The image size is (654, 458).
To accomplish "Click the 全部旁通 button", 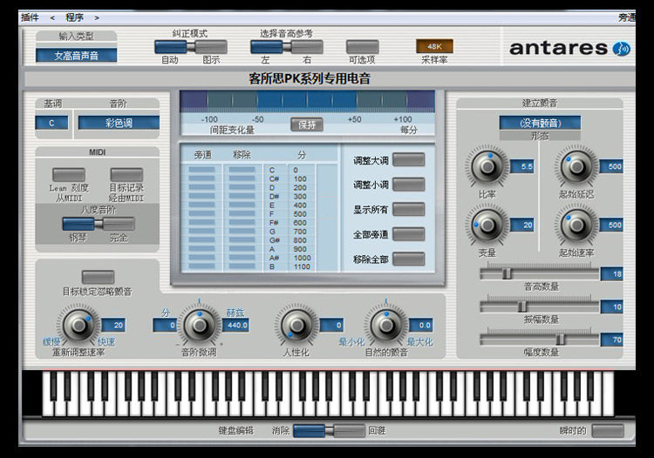I will pos(409,234).
